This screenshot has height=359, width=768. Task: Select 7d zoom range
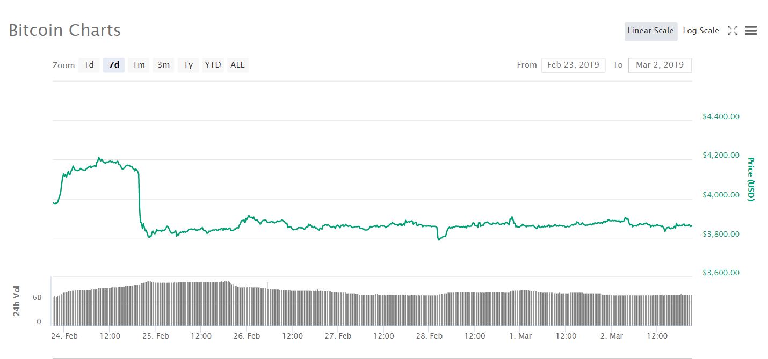tap(114, 65)
